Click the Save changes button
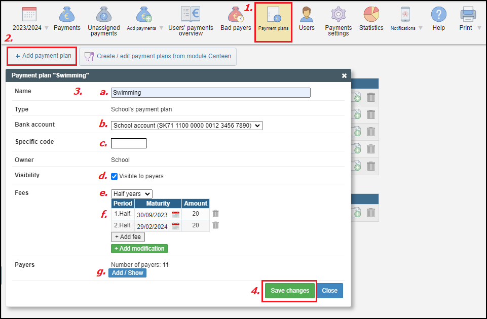The image size is (487, 319). (x=289, y=291)
